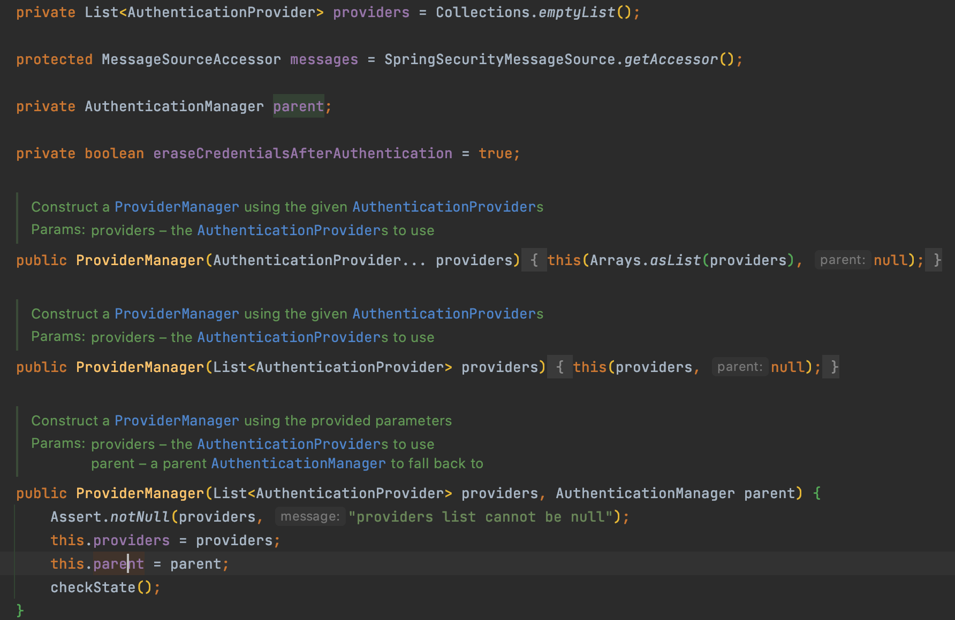Open AuthenticationProviders link in first 'Construct a' doc line
This screenshot has width=955, height=620.
pyautogui.click(x=448, y=207)
